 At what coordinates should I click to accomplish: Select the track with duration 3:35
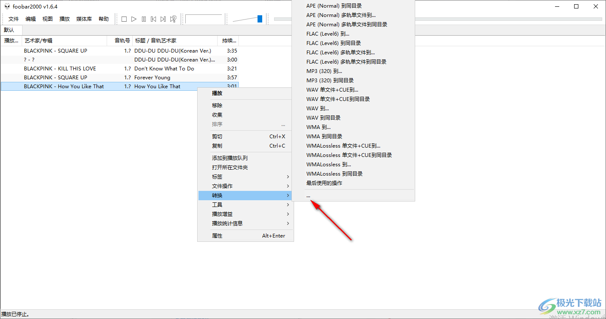(120, 51)
